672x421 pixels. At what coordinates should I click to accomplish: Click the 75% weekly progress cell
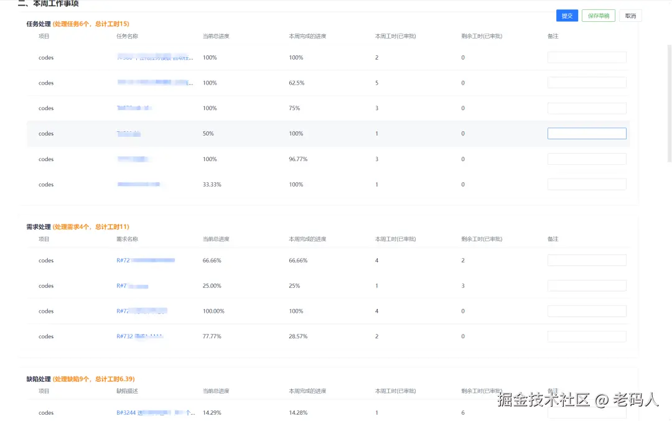(294, 108)
